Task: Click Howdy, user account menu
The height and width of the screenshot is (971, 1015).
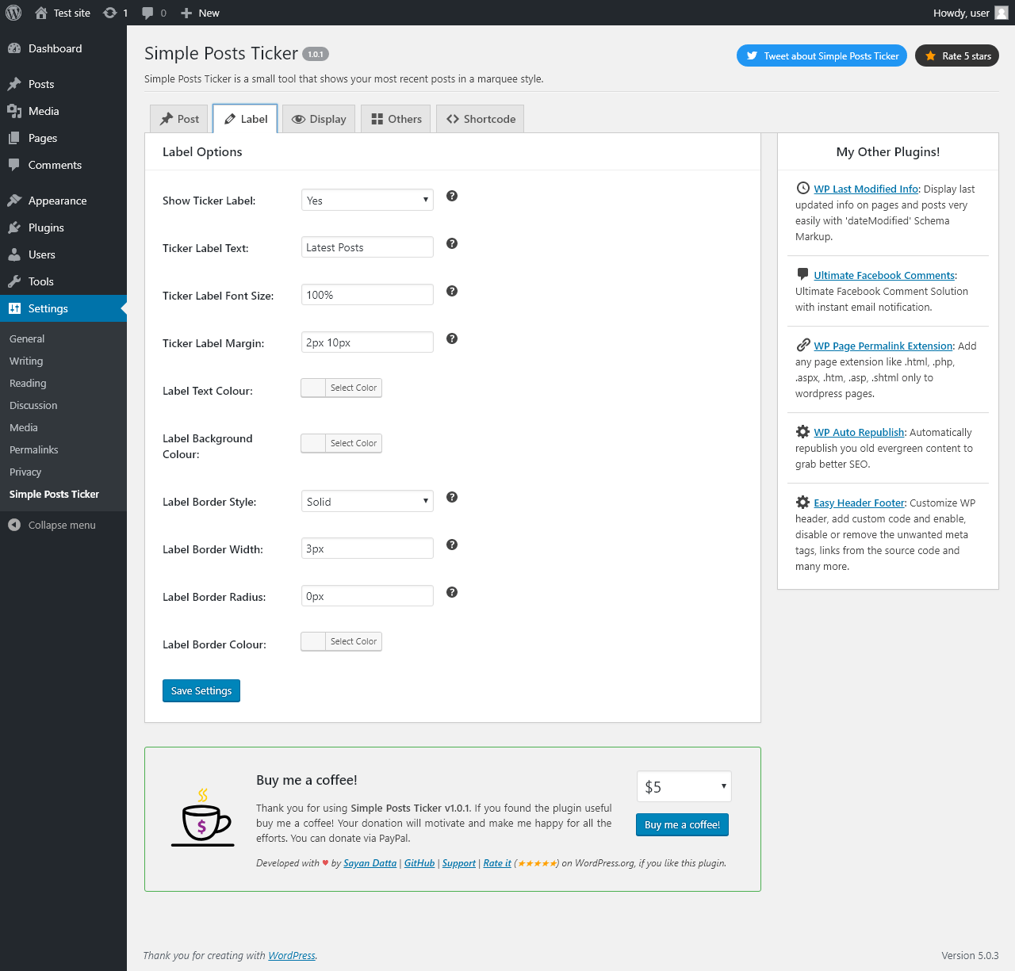Action: pos(970,13)
